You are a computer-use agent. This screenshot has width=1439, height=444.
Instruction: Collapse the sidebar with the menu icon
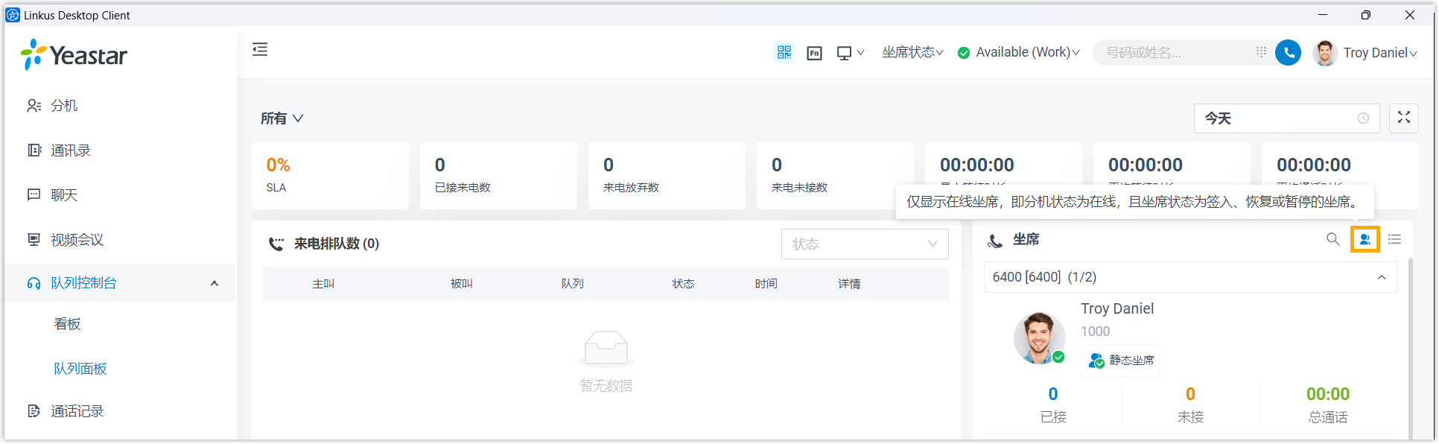tap(260, 50)
